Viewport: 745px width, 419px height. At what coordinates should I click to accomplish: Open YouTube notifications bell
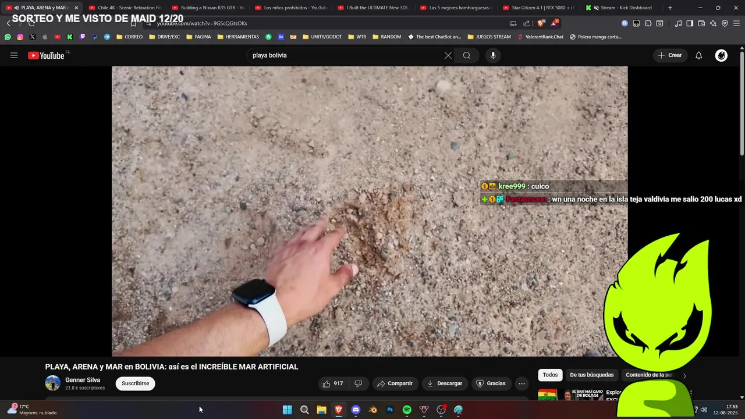tap(699, 55)
